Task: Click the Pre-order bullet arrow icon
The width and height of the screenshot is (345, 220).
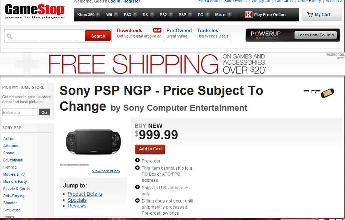Action: coord(137,160)
